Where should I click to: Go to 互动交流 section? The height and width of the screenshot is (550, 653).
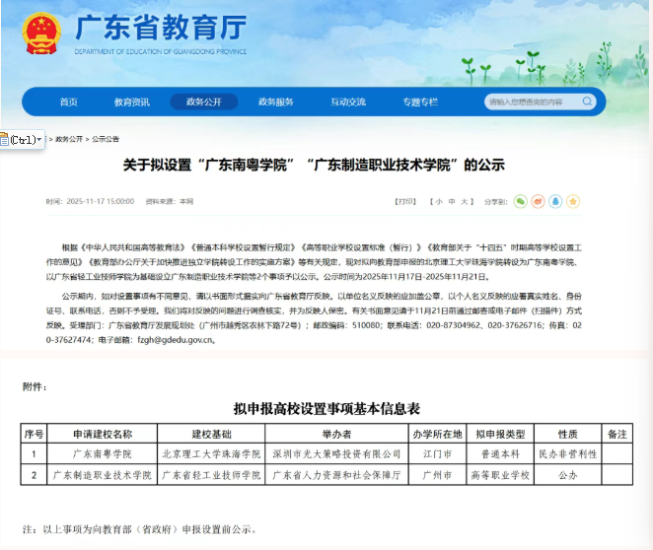(x=348, y=102)
